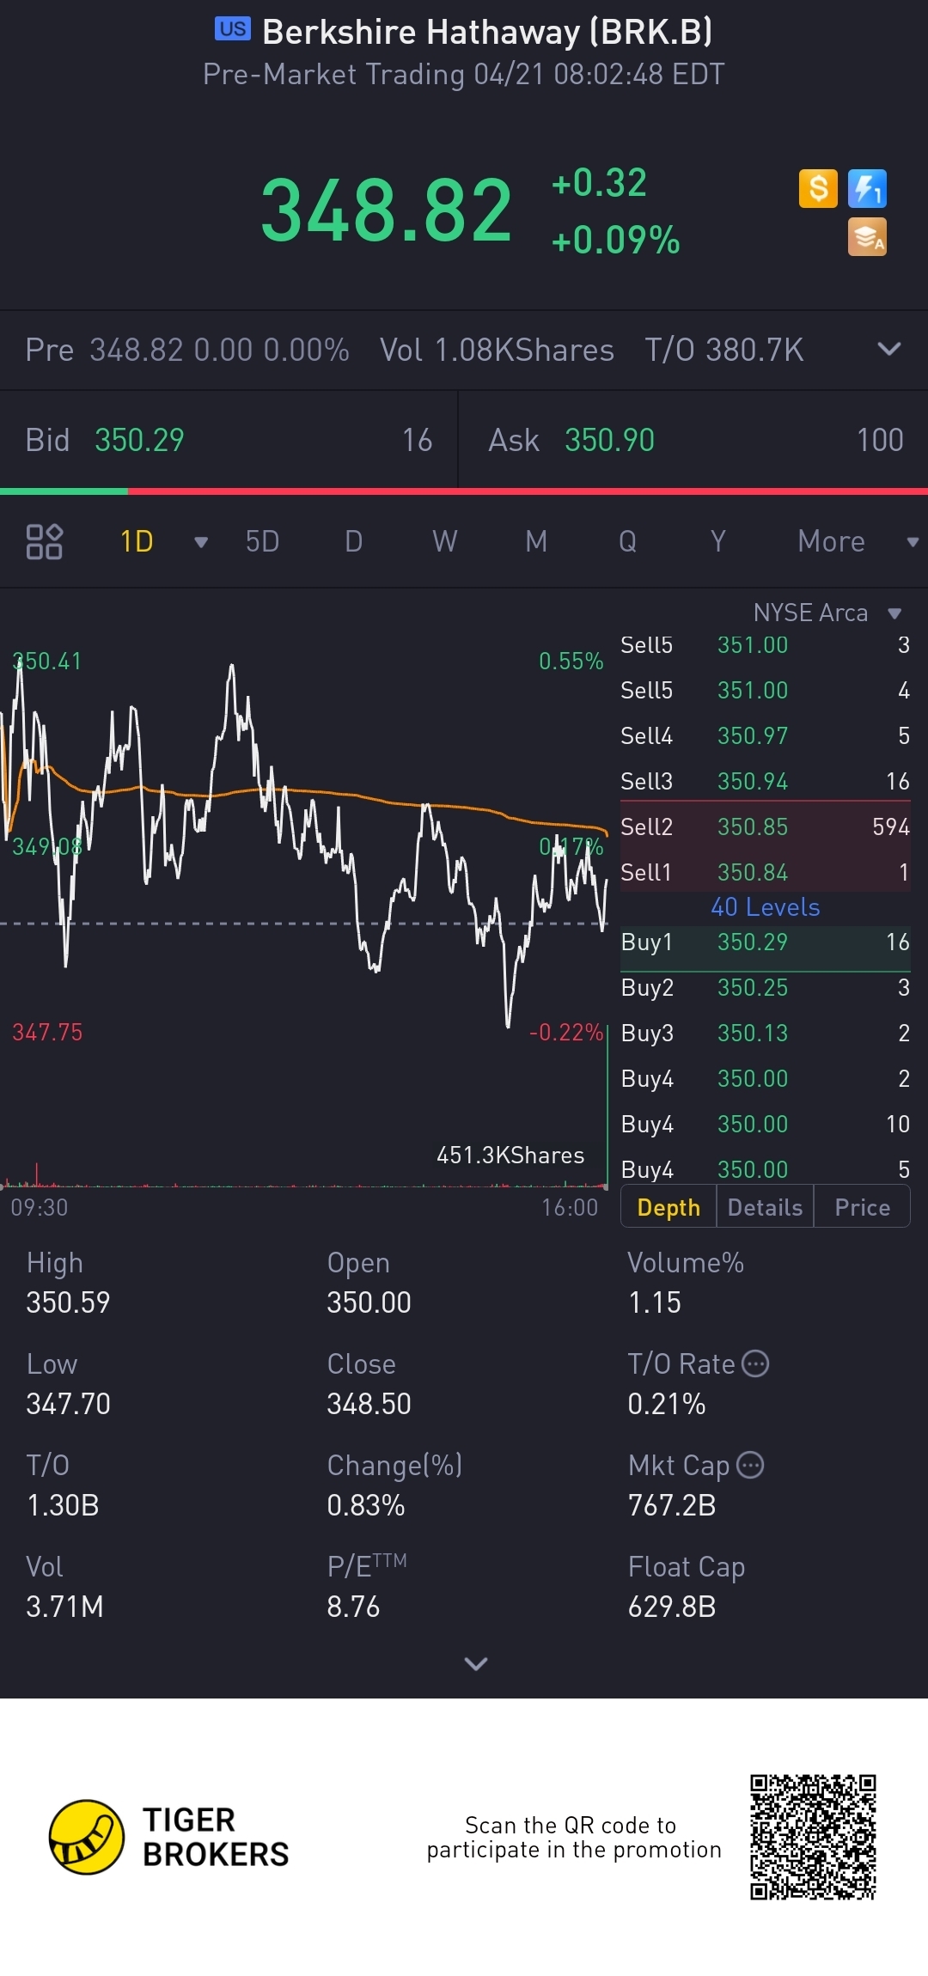The image size is (928, 1976).
Task: Tap the promotion QR code
Action: (x=812, y=1837)
